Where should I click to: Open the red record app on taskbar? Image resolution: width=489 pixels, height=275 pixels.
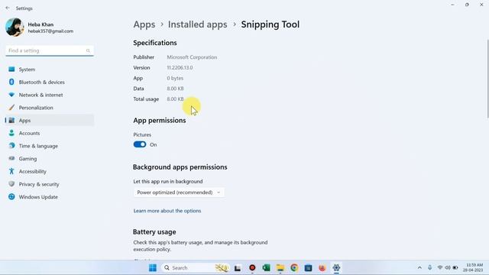[x=252, y=268]
